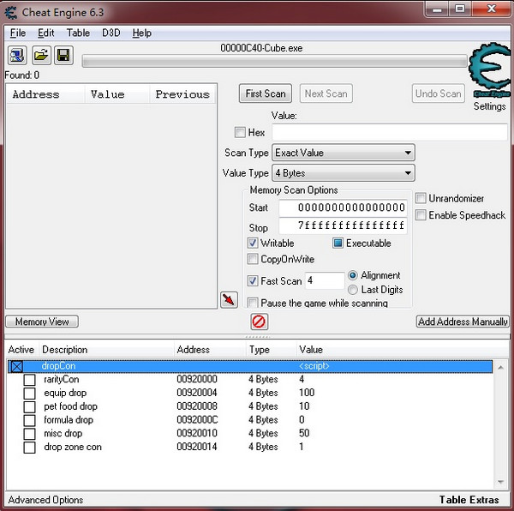This screenshot has width=514, height=511.
Task: Deactivate the dropCon script checkbox
Action: click(x=17, y=366)
